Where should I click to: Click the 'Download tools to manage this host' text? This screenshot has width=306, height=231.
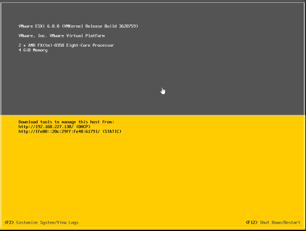click(x=66, y=122)
